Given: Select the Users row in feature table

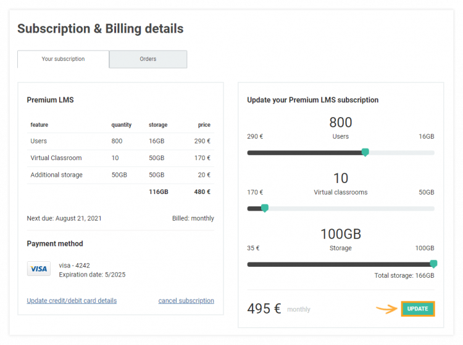Looking at the screenshot, I should pyautogui.click(x=120, y=141).
